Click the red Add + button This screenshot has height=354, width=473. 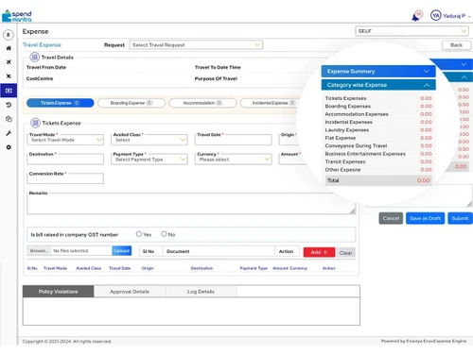point(319,252)
